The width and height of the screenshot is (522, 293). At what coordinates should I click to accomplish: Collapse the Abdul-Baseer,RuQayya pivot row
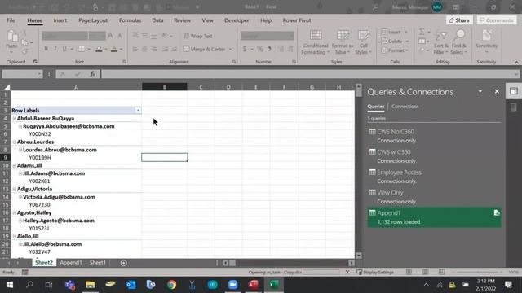15,119
